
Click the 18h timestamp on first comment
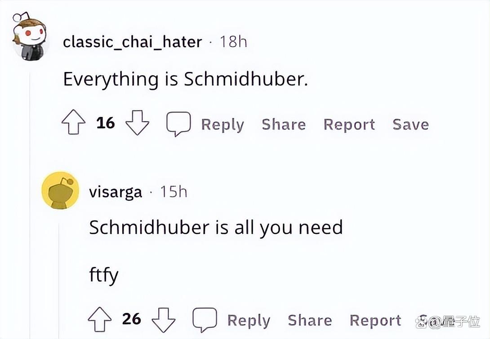click(233, 41)
